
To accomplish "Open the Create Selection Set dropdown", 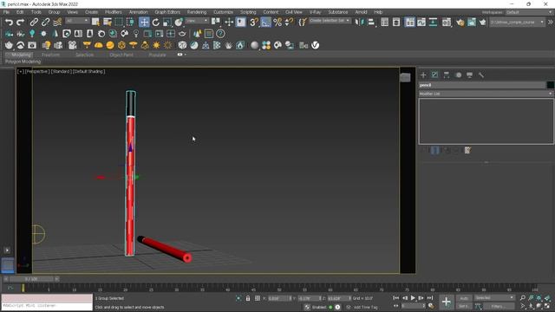I will coord(330,21).
